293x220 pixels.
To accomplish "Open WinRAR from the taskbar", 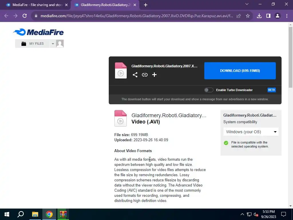I will click(63, 214).
